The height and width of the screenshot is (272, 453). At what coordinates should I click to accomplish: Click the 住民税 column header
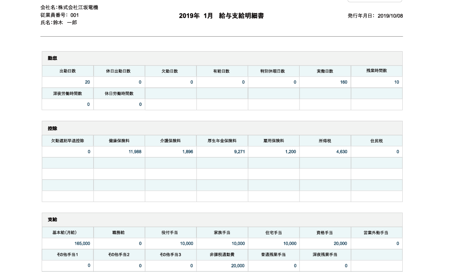click(377, 141)
